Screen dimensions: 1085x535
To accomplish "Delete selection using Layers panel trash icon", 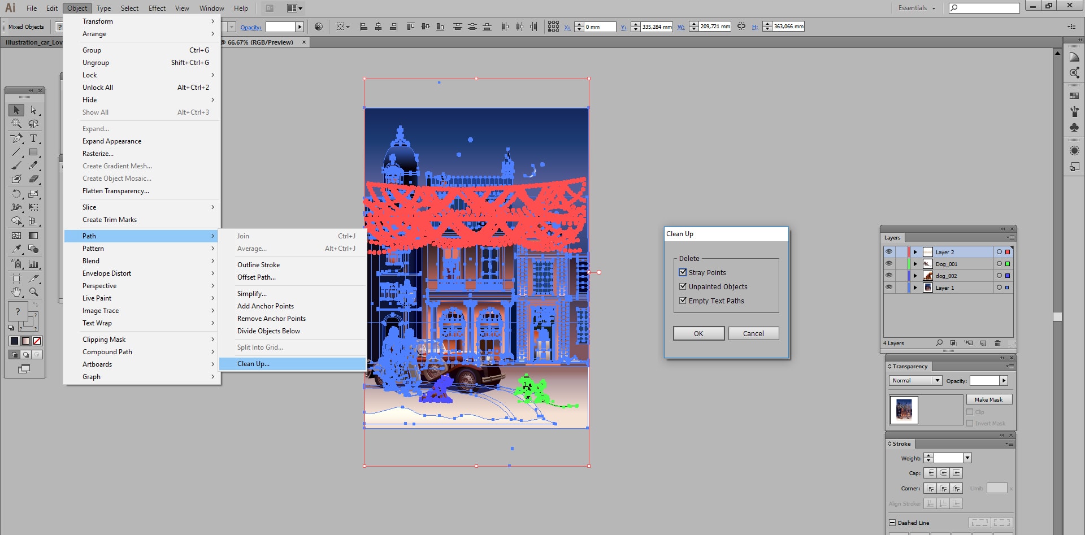I will click(x=997, y=343).
